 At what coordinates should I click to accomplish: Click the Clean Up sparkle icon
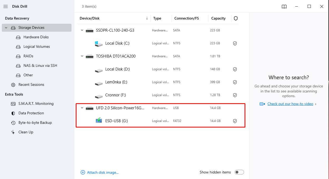coord(13,132)
